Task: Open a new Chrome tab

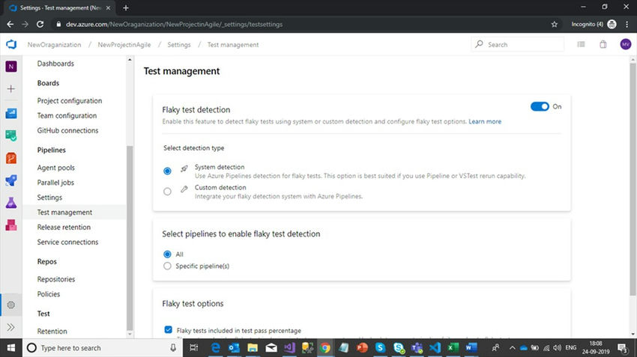Action: pos(126,7)
